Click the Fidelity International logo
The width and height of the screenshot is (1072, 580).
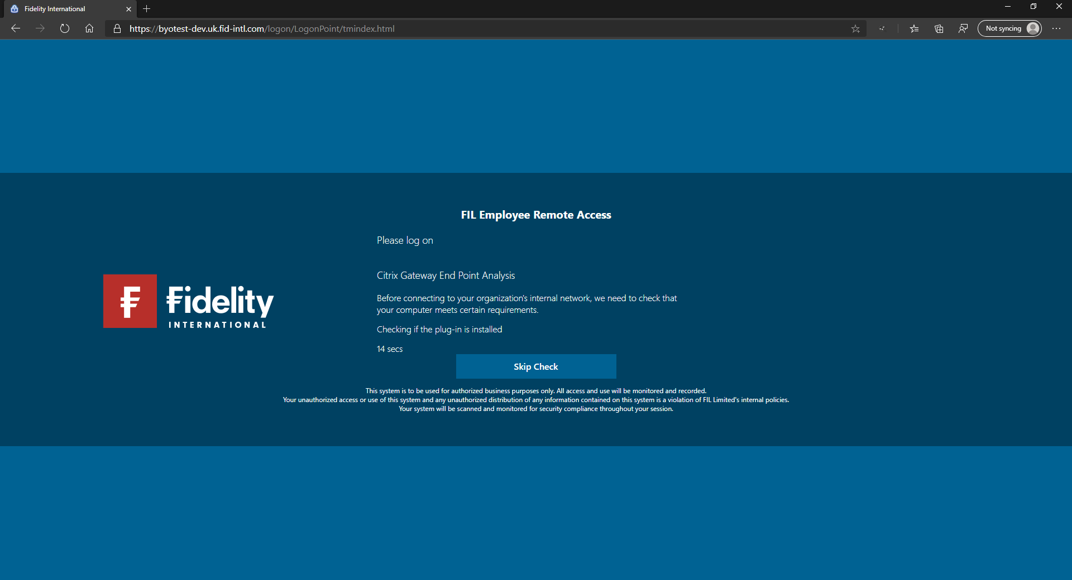189,301
